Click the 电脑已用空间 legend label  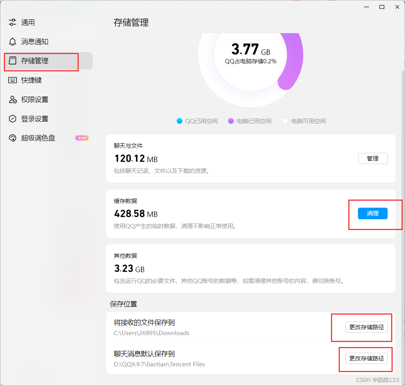pyautogui.click(x=254, y=121)
